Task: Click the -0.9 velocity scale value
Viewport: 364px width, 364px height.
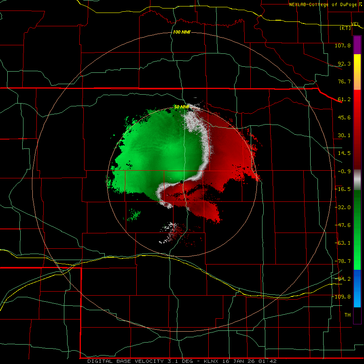Action: 344,171
